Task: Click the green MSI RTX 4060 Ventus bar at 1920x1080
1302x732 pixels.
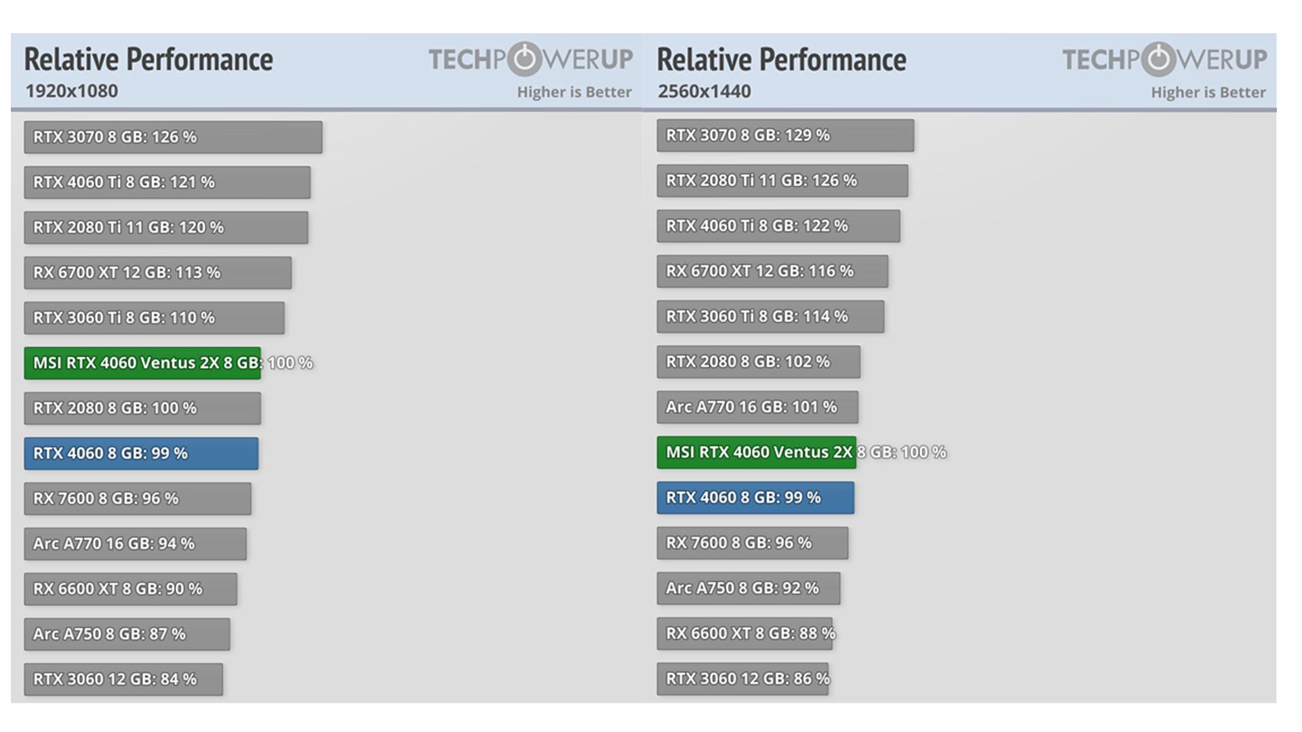Action: click(x=142, y=363)
